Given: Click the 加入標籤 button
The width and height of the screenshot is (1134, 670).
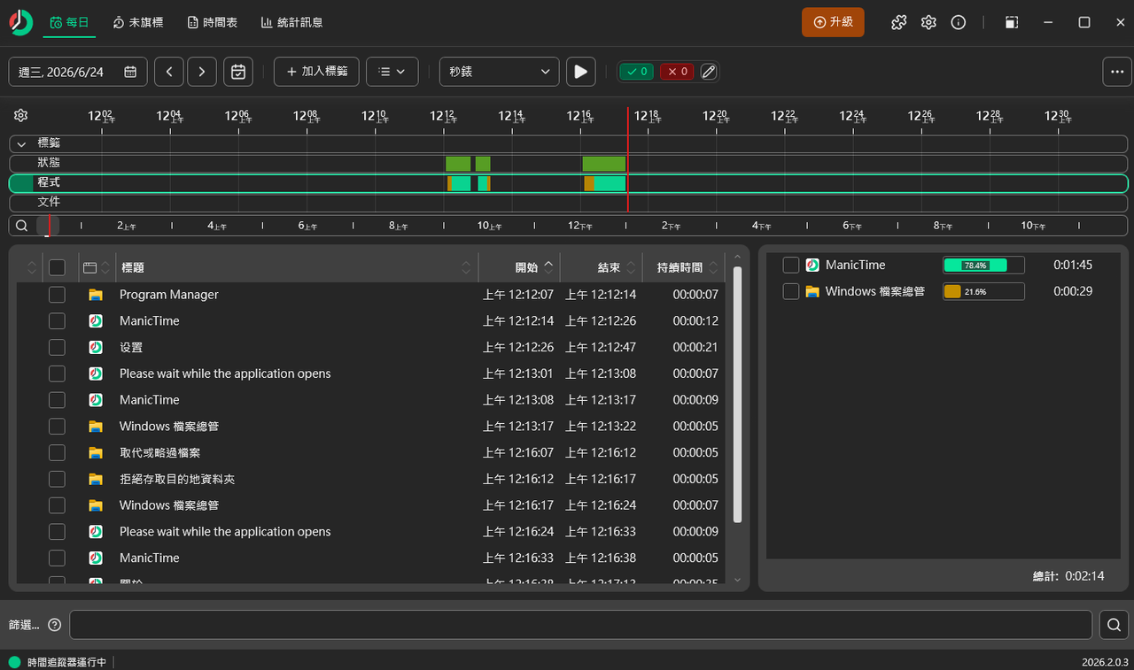Looking at the screenshot, I should click(316, 72).
